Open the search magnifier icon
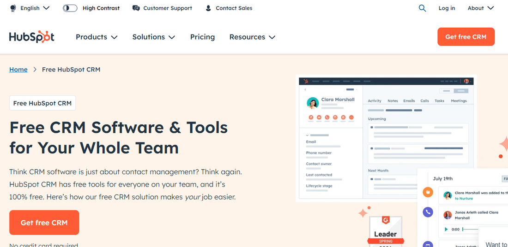Screen dimensions: 508x247 [422, 8]
